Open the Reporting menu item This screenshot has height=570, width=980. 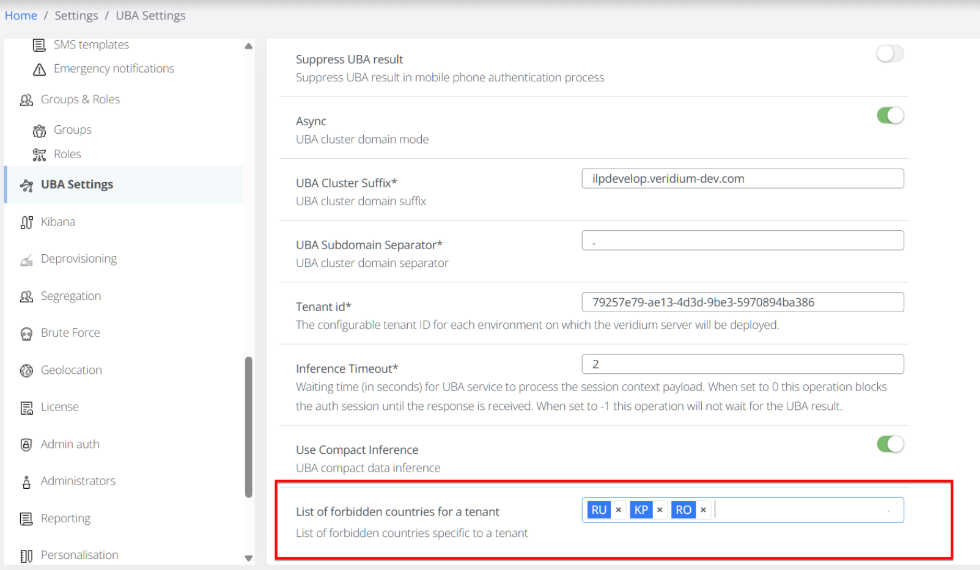click(65, 519)
